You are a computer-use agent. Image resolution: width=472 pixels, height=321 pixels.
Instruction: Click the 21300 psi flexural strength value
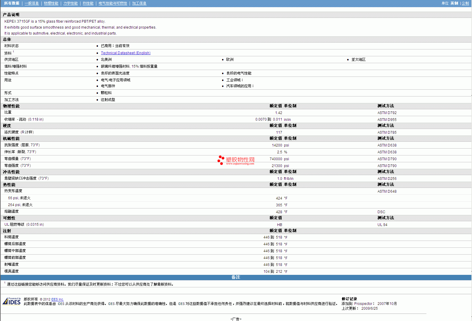tap(280, 166)
